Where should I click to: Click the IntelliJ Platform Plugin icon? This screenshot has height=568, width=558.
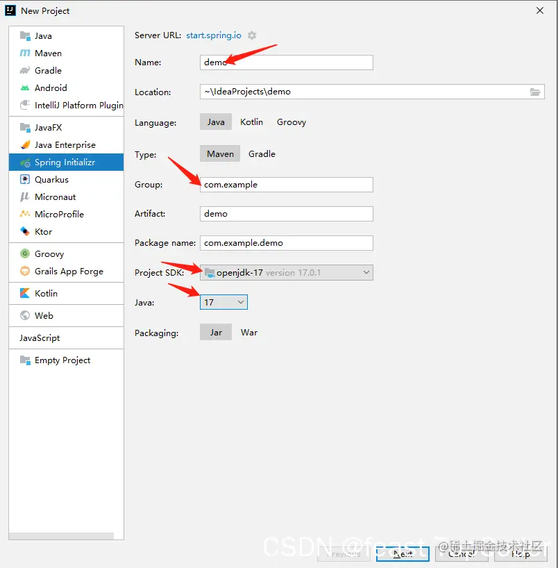[25, 105]
